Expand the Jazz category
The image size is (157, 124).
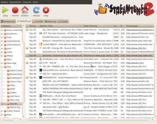click(2, 48)
